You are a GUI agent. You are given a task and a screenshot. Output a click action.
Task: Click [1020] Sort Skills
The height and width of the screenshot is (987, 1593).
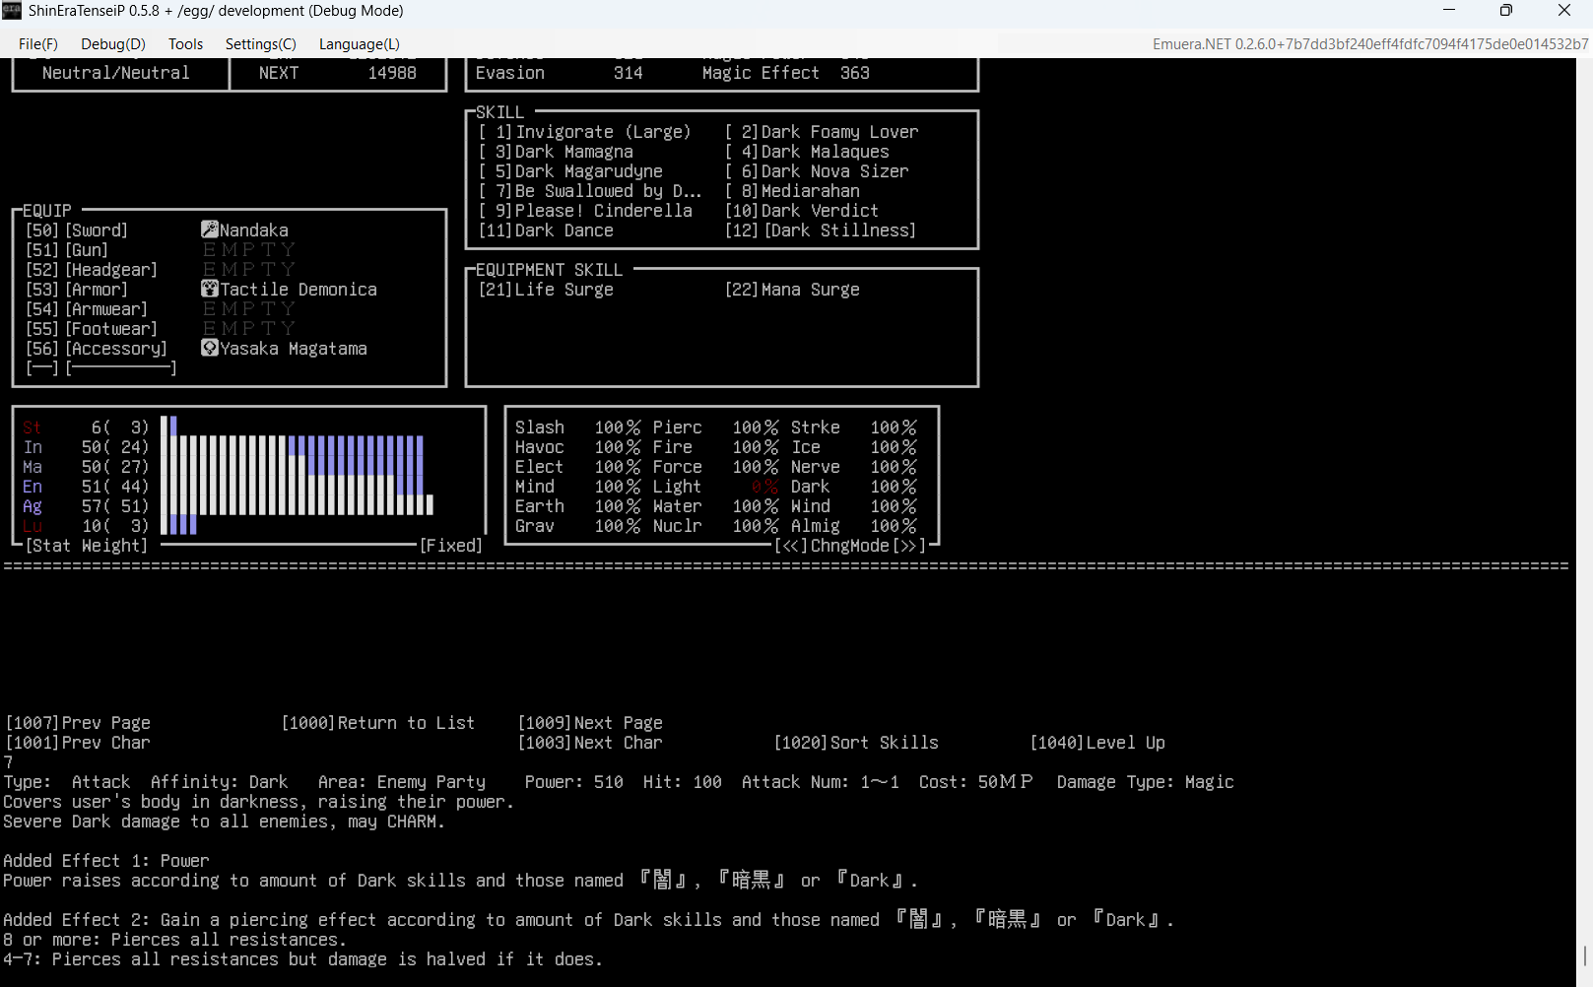(x=856, y=743)
